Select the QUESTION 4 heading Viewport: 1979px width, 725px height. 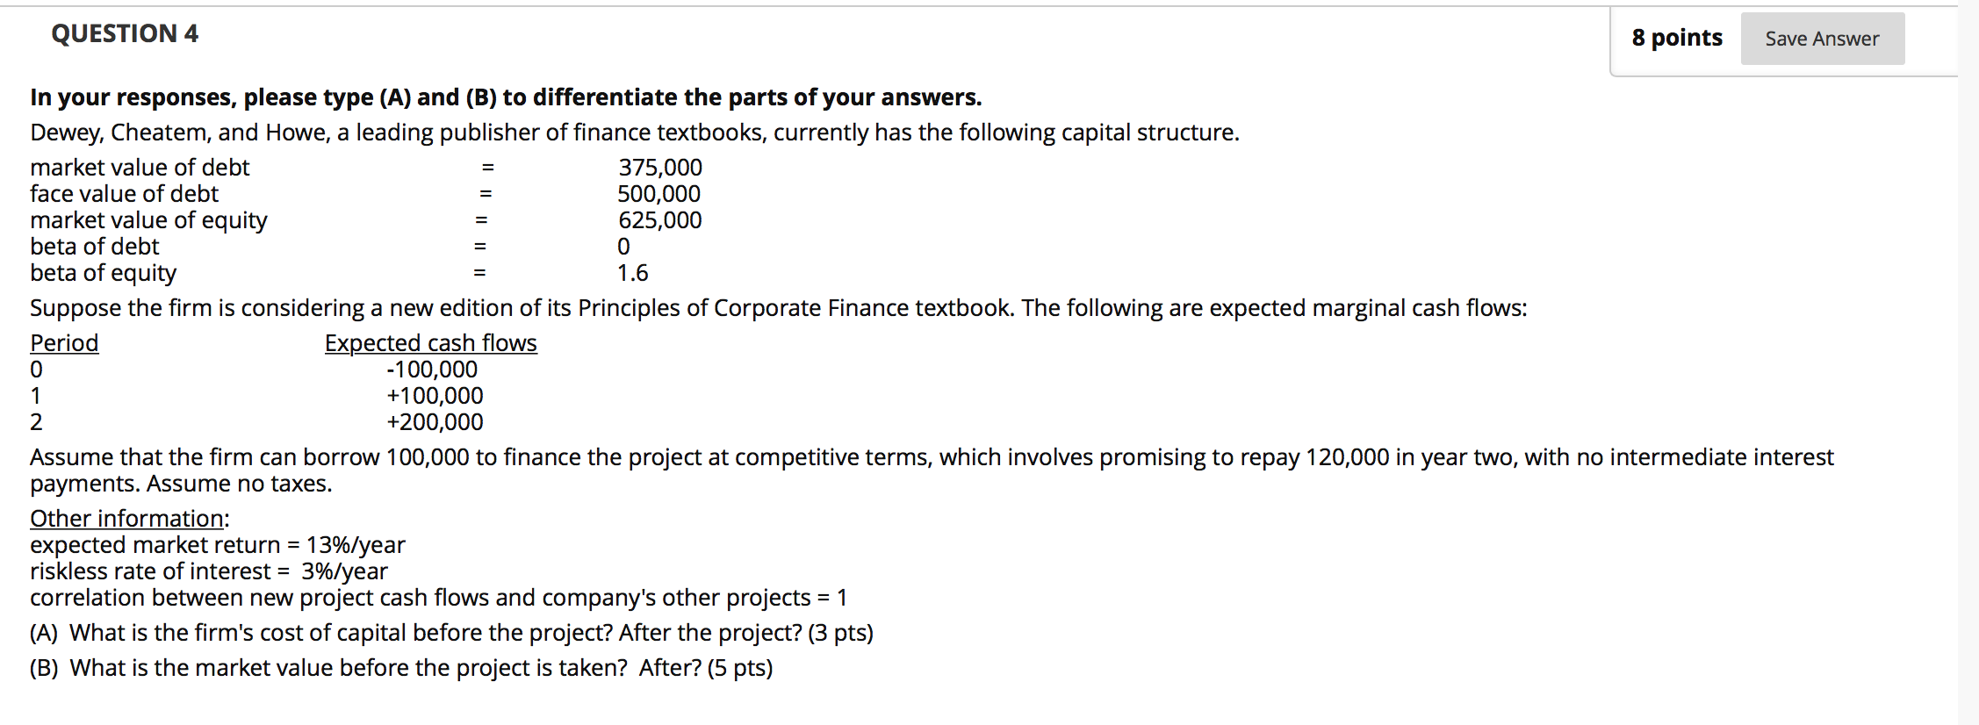[124, 34]
